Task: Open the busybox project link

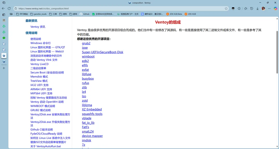Action: (x=88, y=79)
